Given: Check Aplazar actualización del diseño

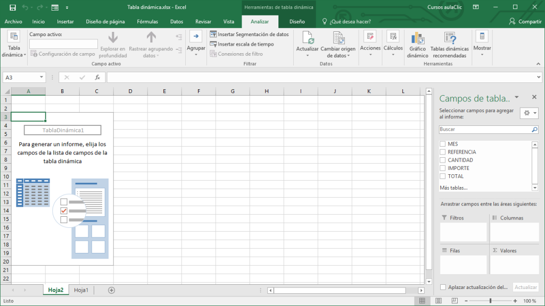Looking at the screenshot, I should click(443, 287).
